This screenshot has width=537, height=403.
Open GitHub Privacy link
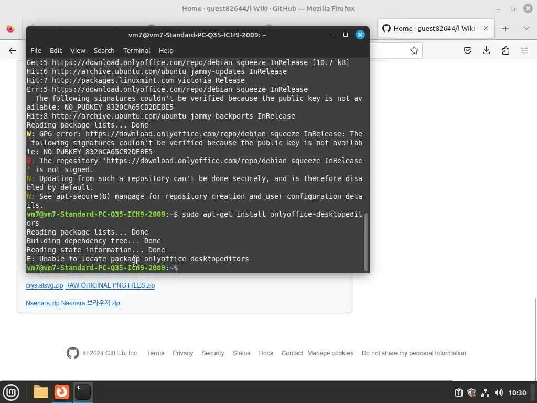click(x=182, y=353)
